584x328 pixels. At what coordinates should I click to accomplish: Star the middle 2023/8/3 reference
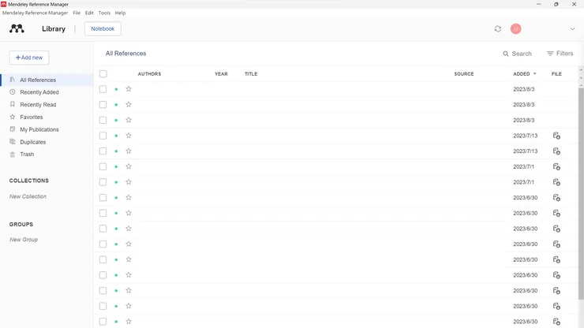129,105
